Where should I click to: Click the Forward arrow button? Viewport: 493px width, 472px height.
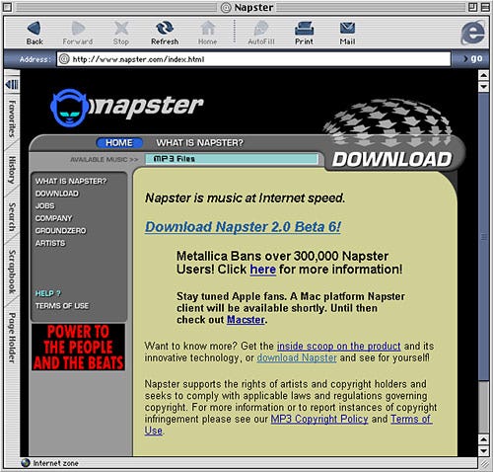(x=78, y=33)
